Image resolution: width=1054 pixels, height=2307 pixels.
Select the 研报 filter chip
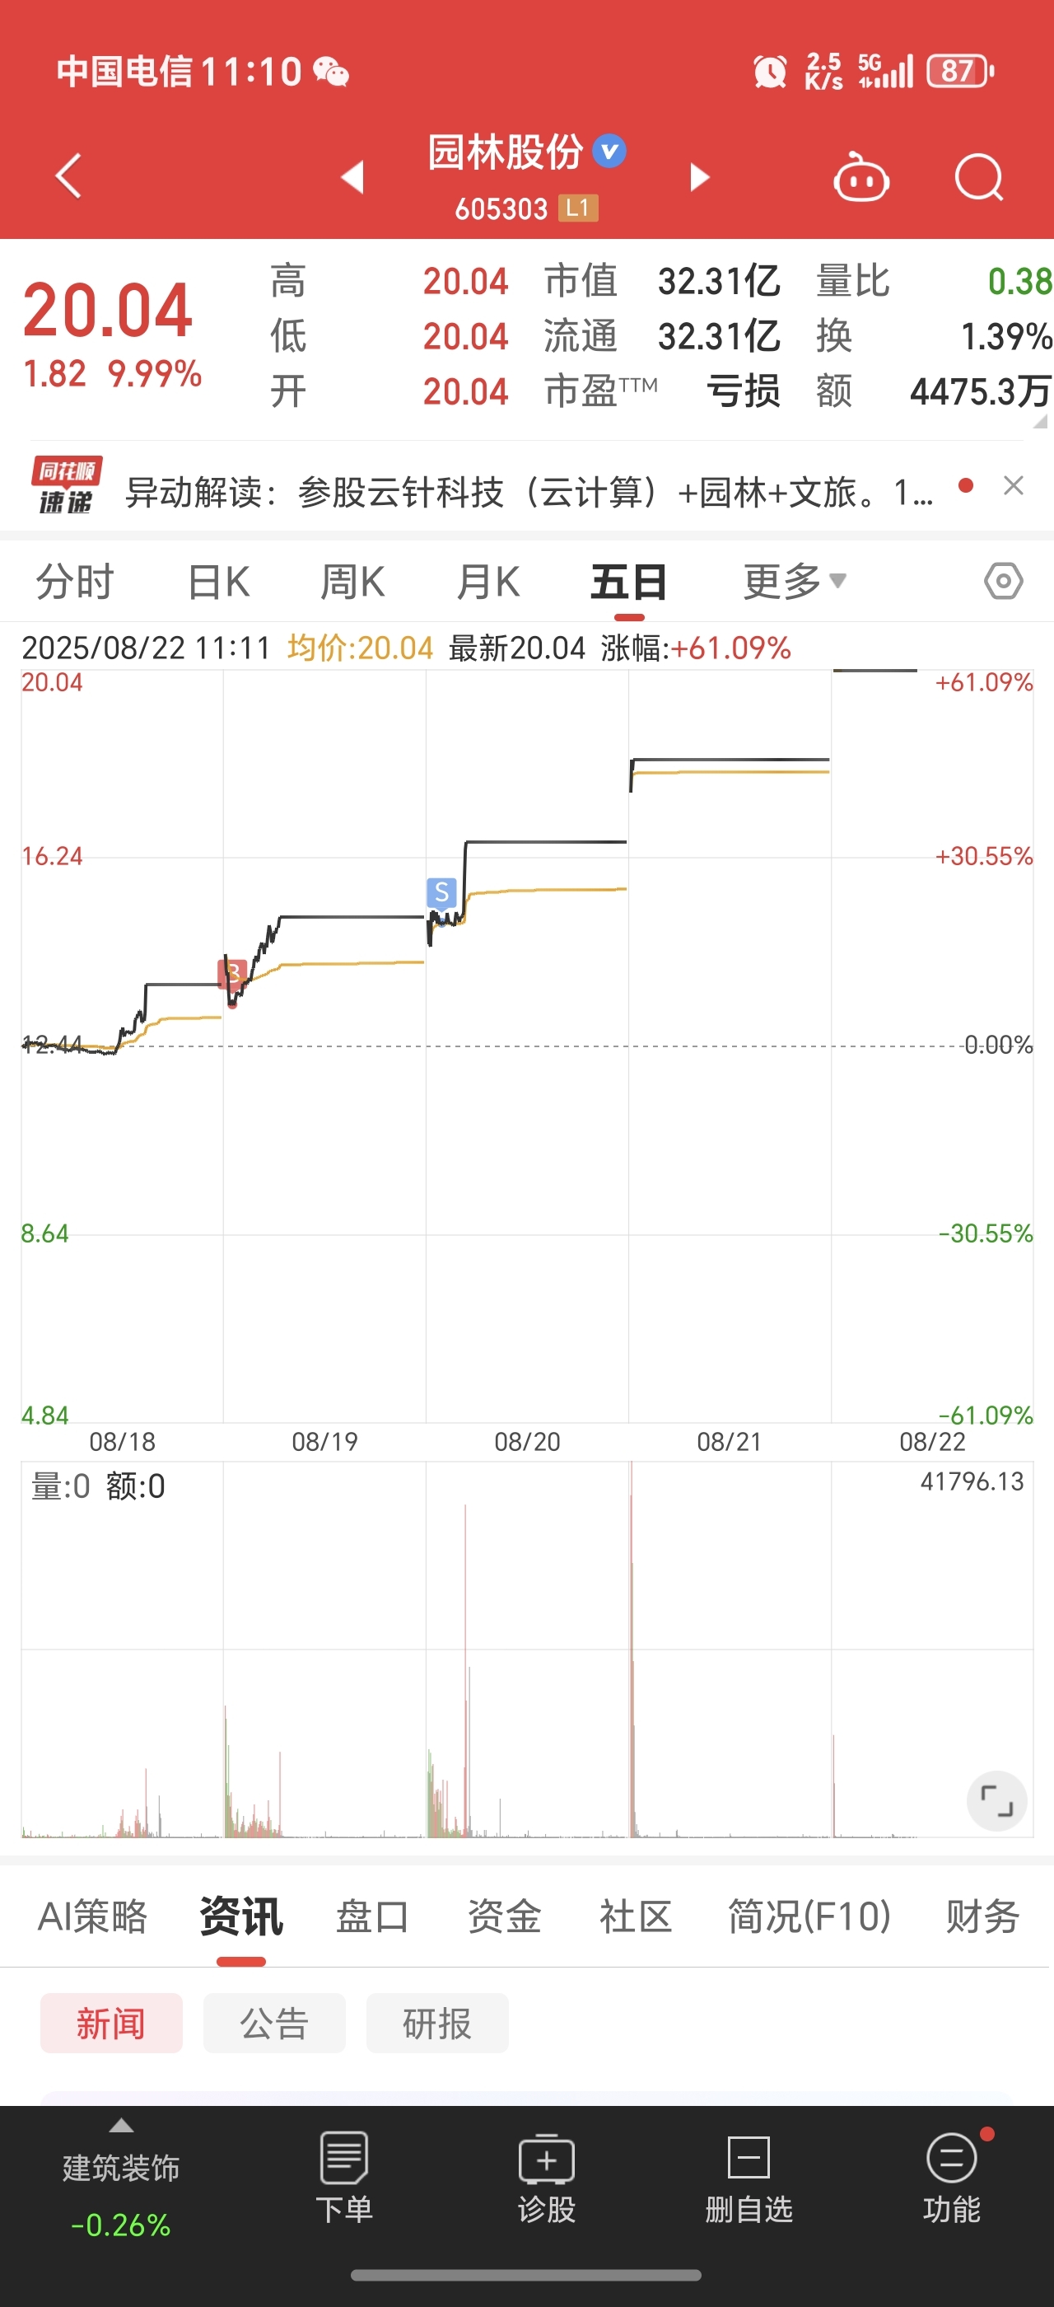[436, 2023]
